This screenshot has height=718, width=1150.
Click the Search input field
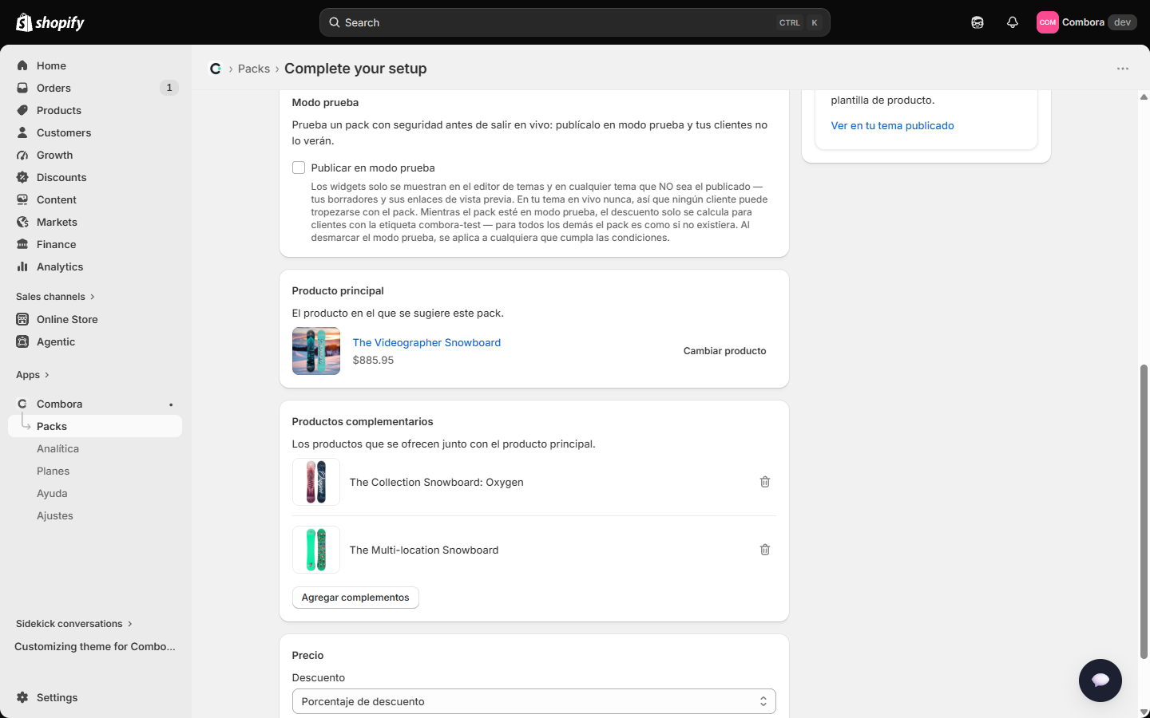[x=575, y=22]
